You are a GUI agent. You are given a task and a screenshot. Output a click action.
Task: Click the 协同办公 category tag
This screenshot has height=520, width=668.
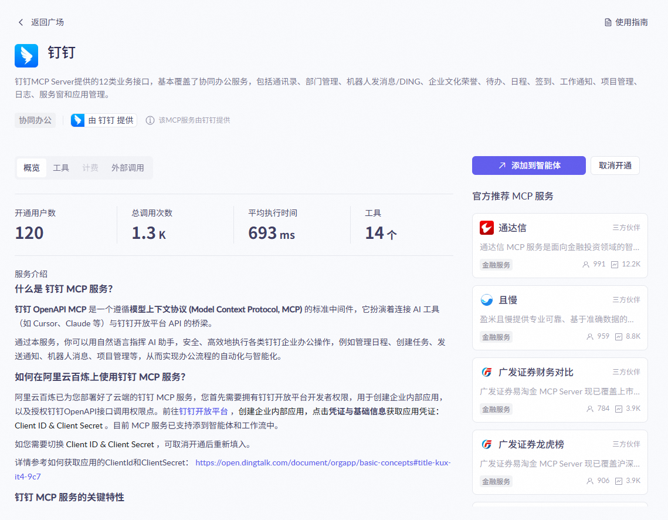pyautogui.click(x=35, y=120)
